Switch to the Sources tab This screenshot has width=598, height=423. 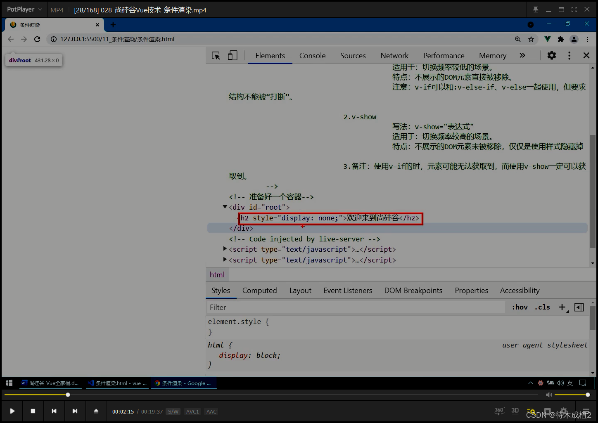click(353, 56)
